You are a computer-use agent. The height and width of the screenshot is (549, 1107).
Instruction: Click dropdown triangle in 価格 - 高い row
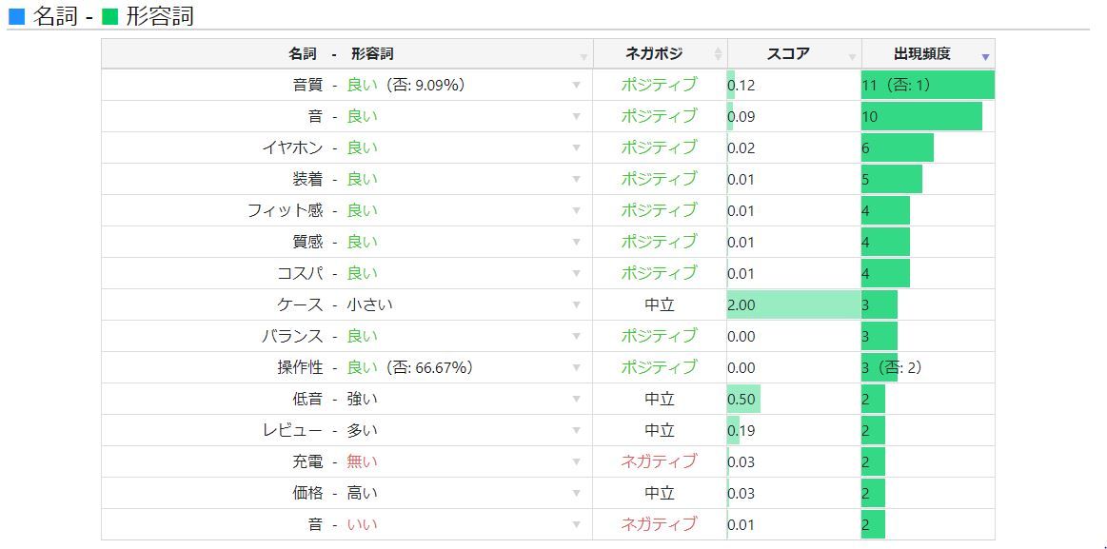click(x=576, y=494)
